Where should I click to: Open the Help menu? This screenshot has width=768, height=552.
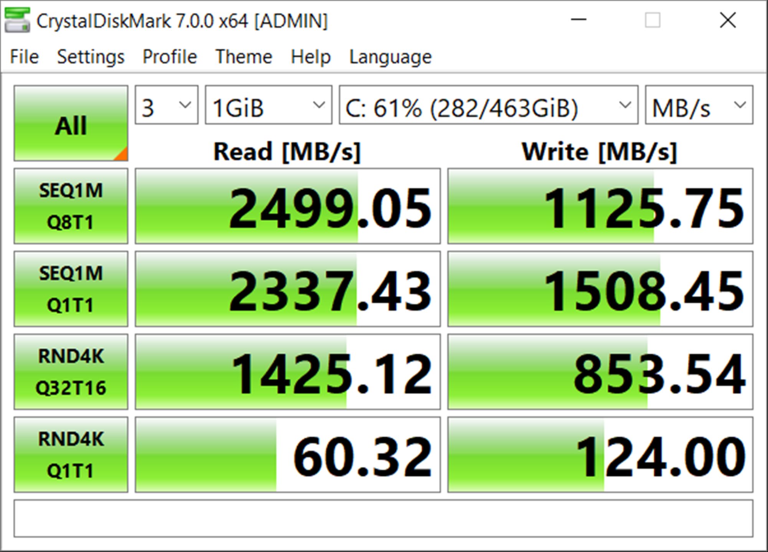(311, 57)
